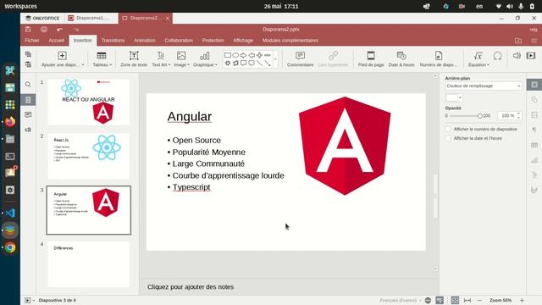
Task: Add a Commentaire comment
Action: click(300, 58)
